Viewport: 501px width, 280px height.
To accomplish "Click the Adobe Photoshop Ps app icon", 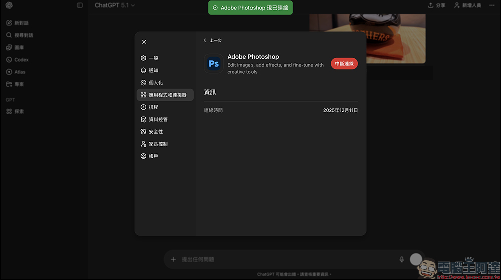I will (x=214, y=64).
